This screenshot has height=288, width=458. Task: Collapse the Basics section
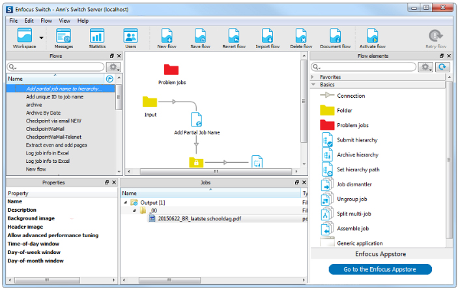pyautogui.click(x=313, y=85)
